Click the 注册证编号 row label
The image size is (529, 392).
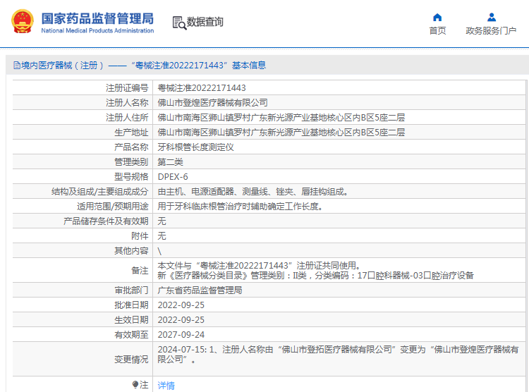click(127, 88)
